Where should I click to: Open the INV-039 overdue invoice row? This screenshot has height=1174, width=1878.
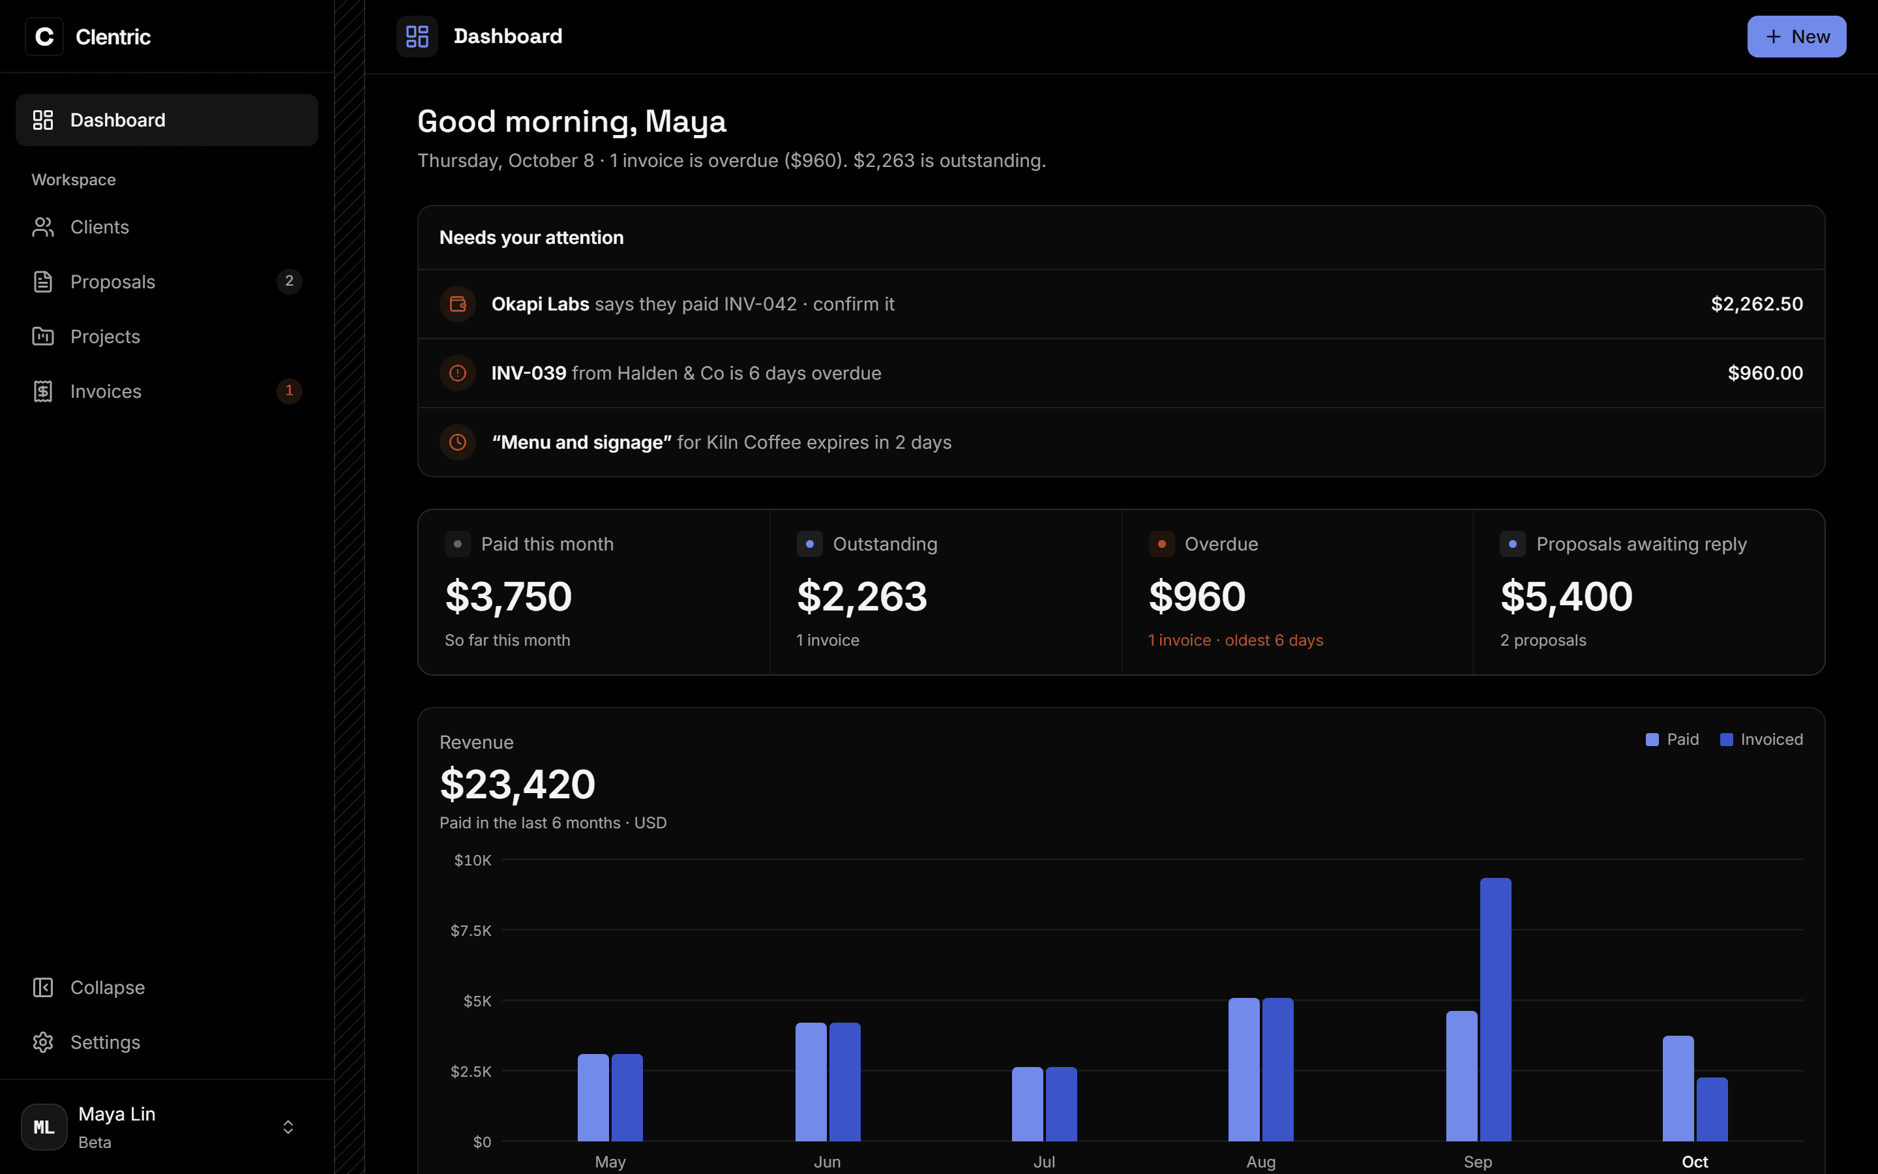(x=1120, y=372)
